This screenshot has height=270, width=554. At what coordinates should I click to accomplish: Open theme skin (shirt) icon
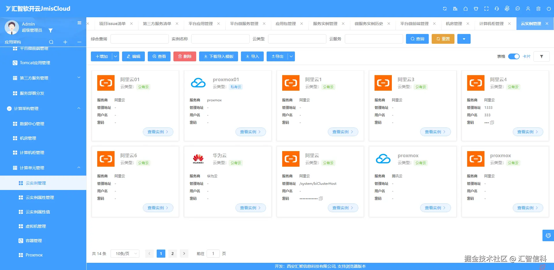[x=476, y=9]
